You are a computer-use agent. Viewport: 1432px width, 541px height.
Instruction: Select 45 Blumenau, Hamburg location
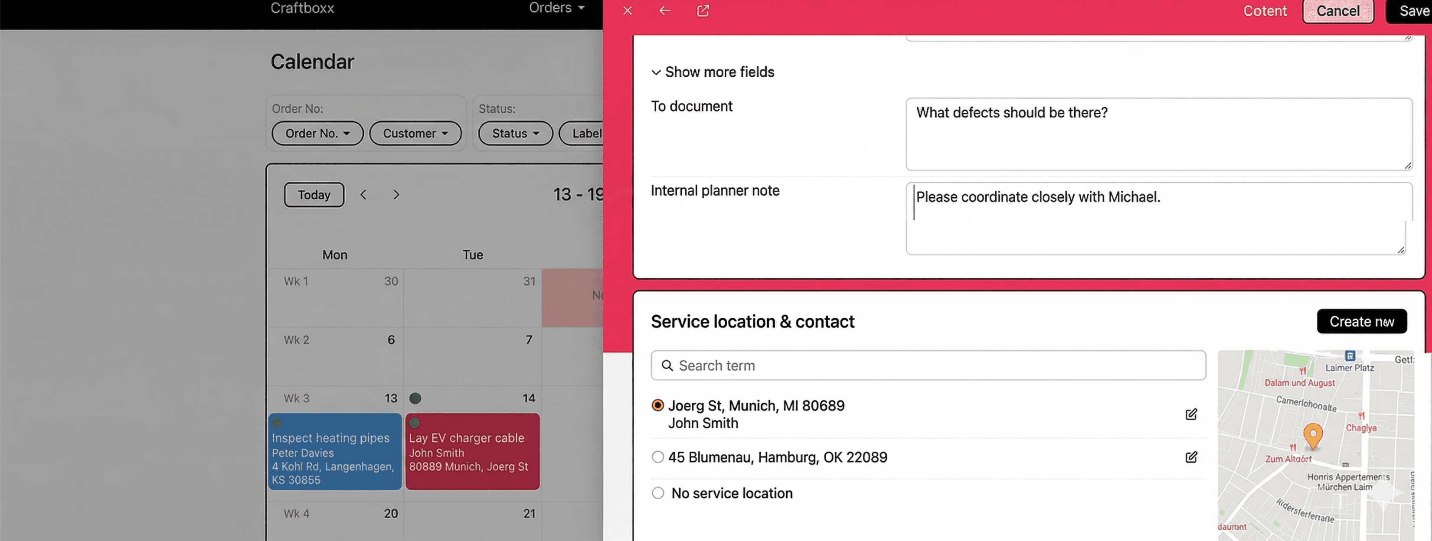coord(657,457)
